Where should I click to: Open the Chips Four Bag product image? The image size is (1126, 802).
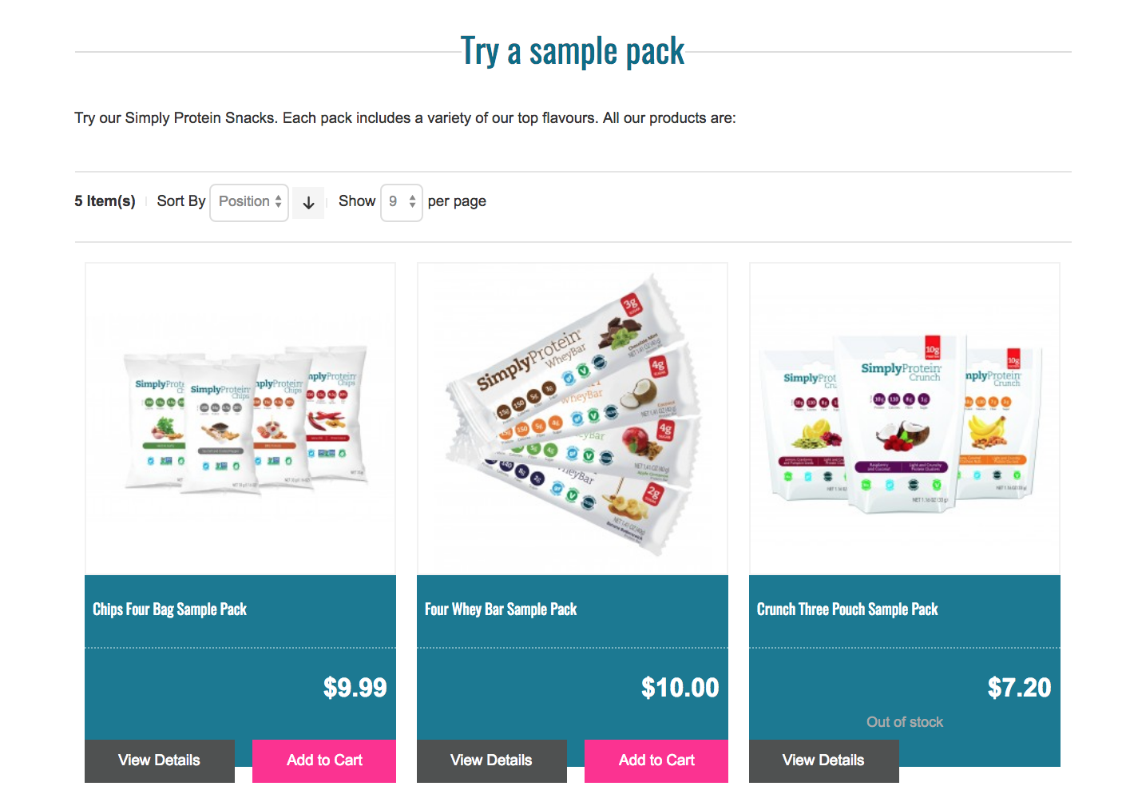(240, 419)
